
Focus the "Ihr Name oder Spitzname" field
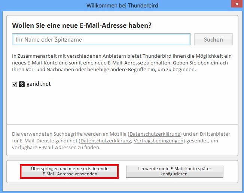tap(101, 39)
